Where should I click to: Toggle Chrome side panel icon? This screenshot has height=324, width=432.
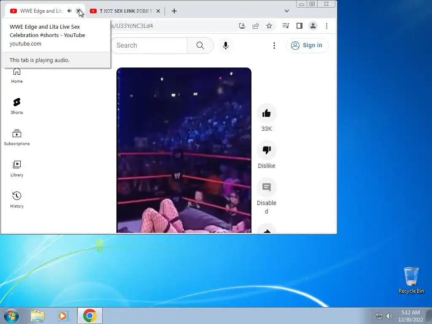click(x=300, y=26)
